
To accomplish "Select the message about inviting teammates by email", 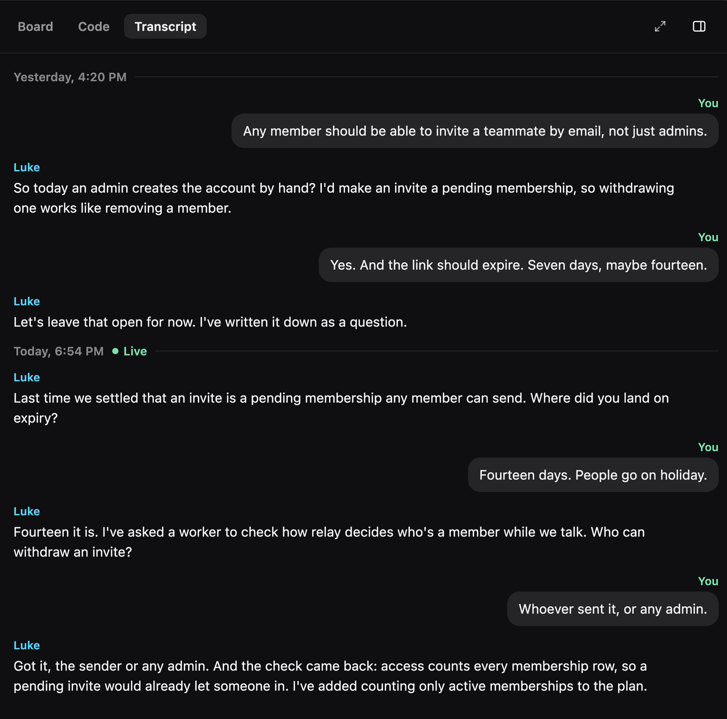I will 475,131.
